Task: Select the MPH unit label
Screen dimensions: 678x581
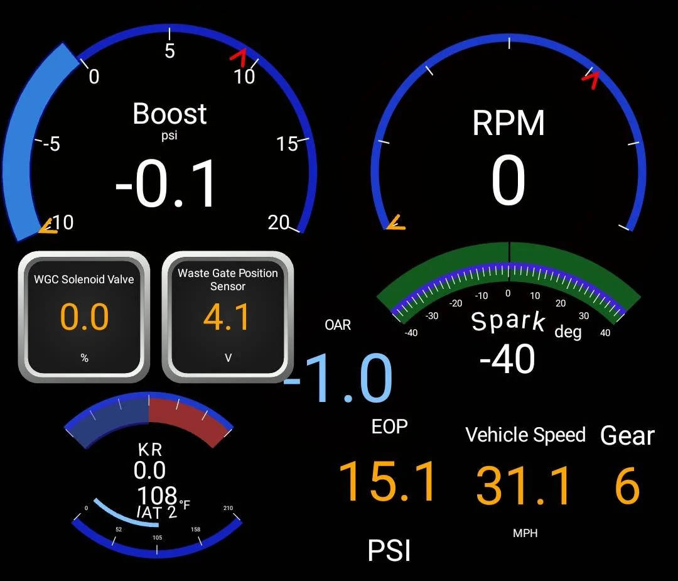Action: pyautogui.click(x=526, y=533)
